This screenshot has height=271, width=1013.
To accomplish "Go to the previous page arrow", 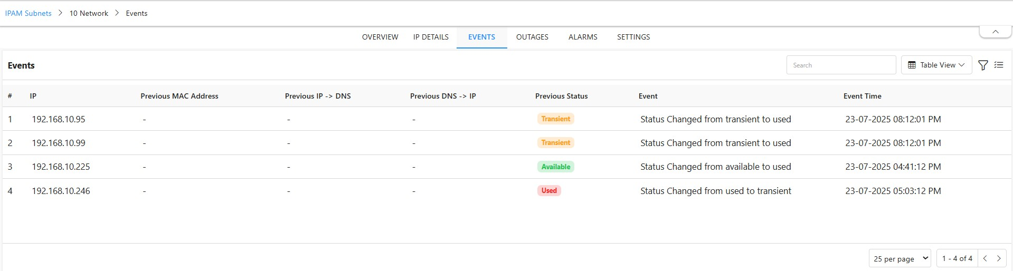I will tap(985, 258).
